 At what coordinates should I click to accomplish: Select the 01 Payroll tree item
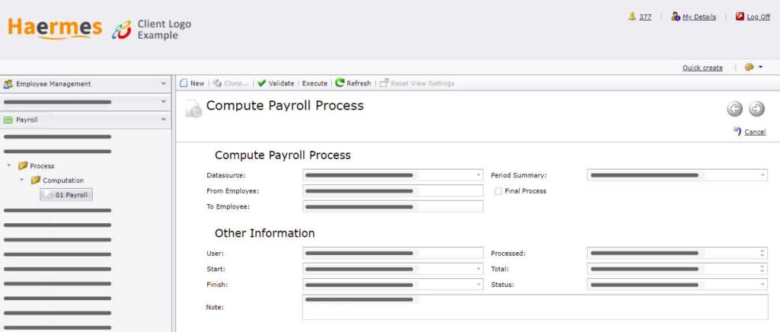(66, 195)
